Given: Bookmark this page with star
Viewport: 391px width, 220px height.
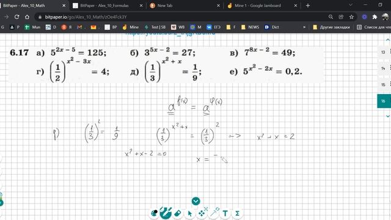Looking at the screenshot, I should (x=351, y=17).
